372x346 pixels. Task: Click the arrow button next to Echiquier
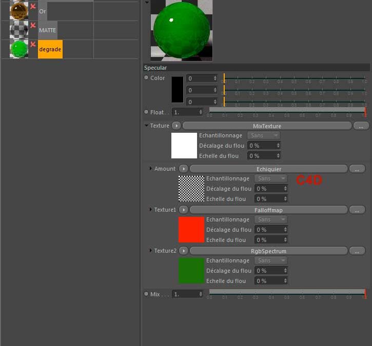click(x=183, y=169)
